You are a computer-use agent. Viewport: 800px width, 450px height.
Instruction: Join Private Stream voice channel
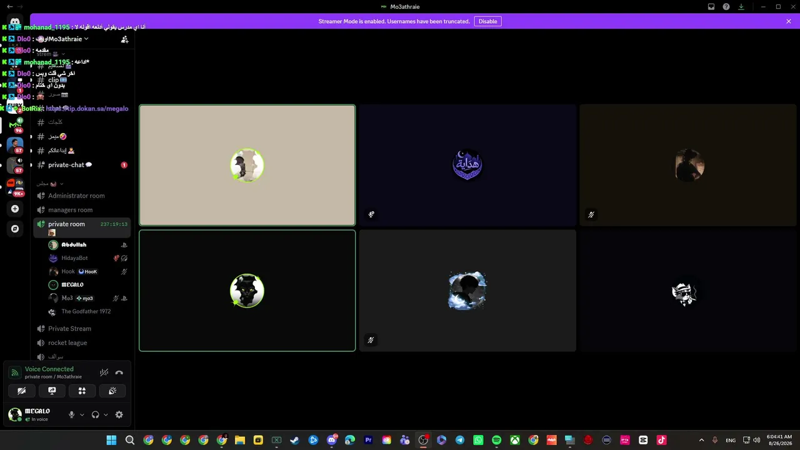point(82,329)
